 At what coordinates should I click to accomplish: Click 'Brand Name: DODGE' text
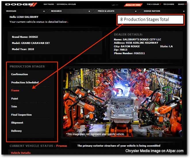[x=25, y=37]
